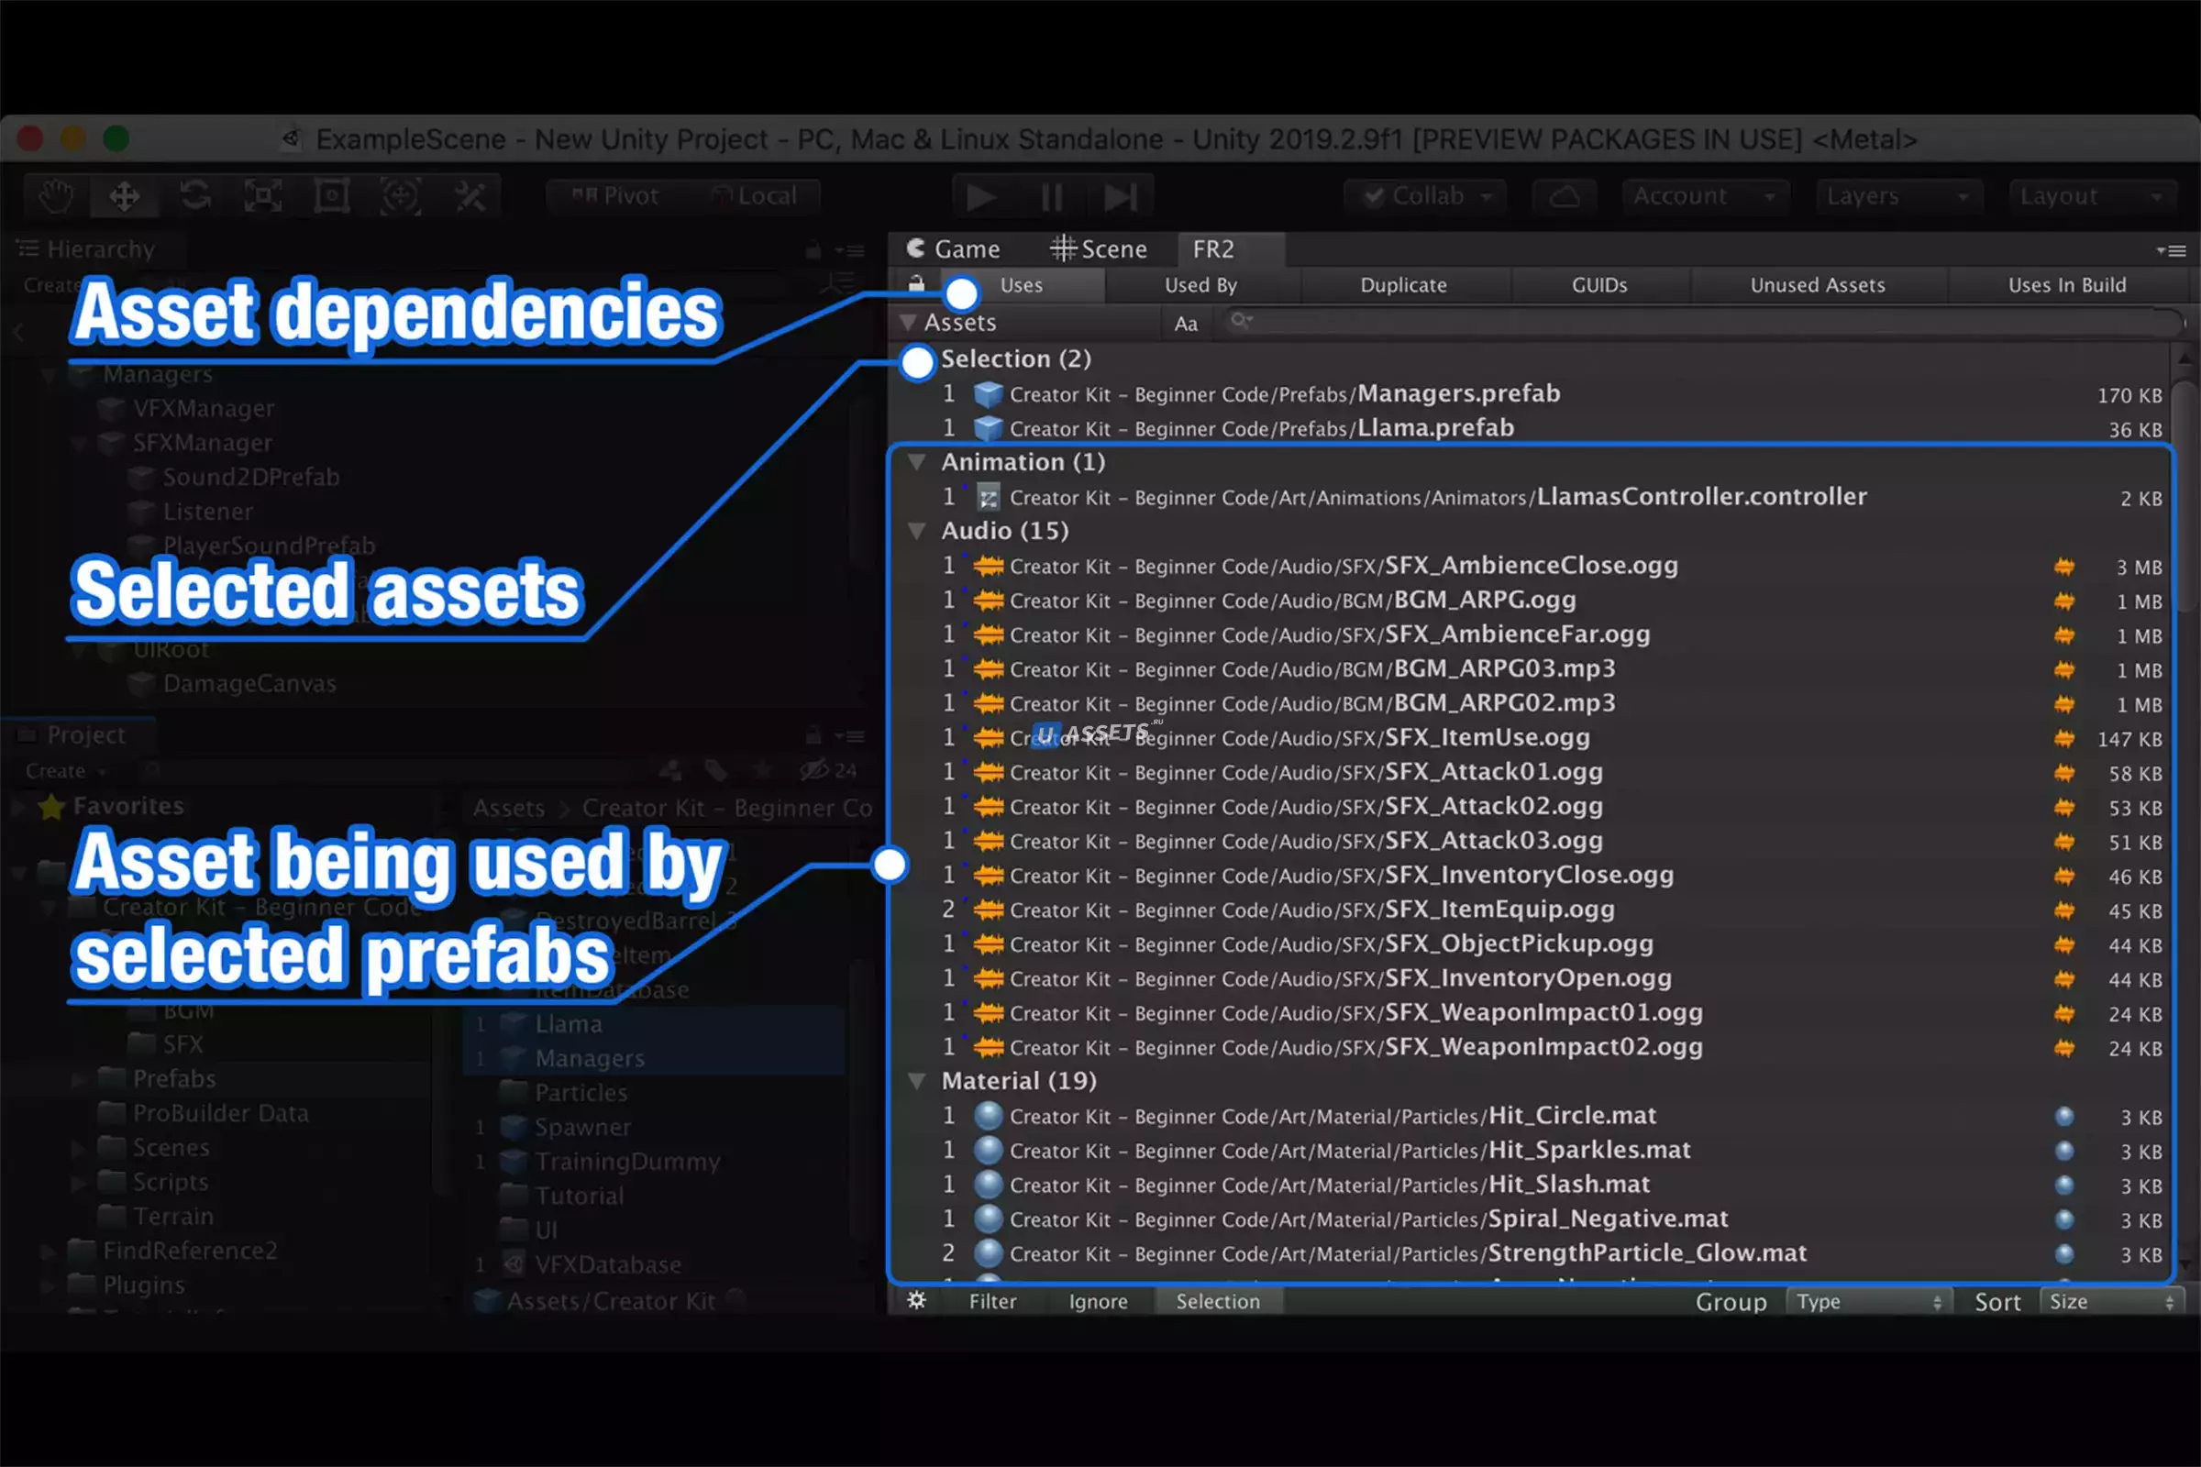Toggle the FR2 panel lock icon
The image size is (2201, 1467).
pyautogui.click(x=916, y=283)
